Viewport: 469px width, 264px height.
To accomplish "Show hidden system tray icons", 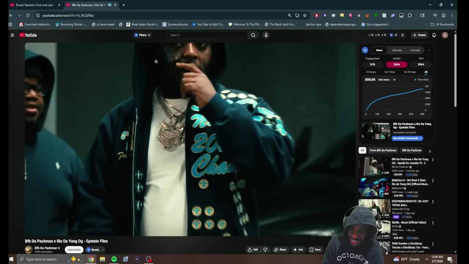I will pos(427,259).
